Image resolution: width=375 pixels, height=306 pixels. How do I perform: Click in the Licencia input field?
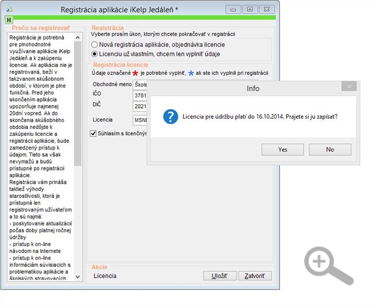pos(140,120)
